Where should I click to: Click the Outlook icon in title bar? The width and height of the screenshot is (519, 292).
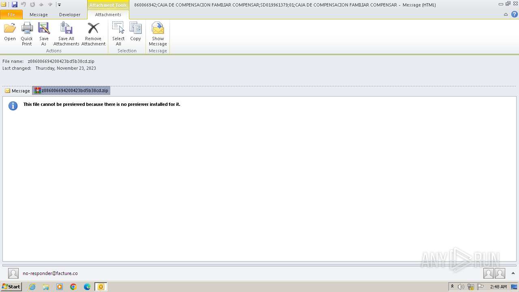tap(4, 4)
